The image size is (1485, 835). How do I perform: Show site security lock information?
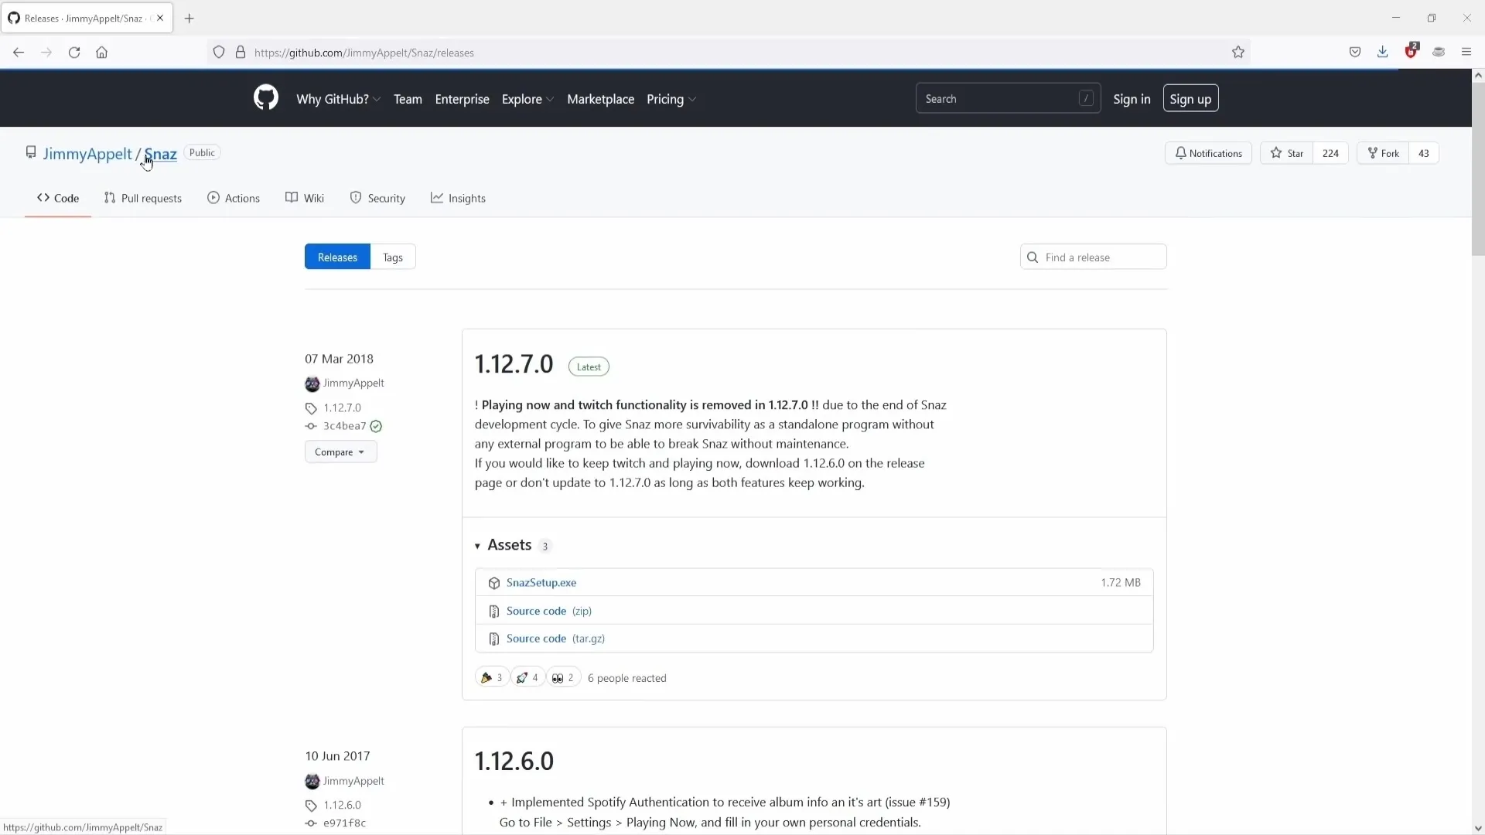point(241,53)
